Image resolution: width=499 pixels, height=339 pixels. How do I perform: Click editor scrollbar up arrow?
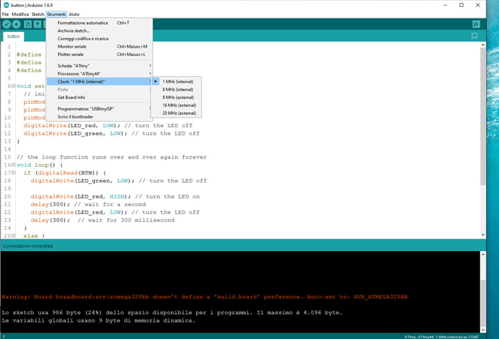pos(483,45)
